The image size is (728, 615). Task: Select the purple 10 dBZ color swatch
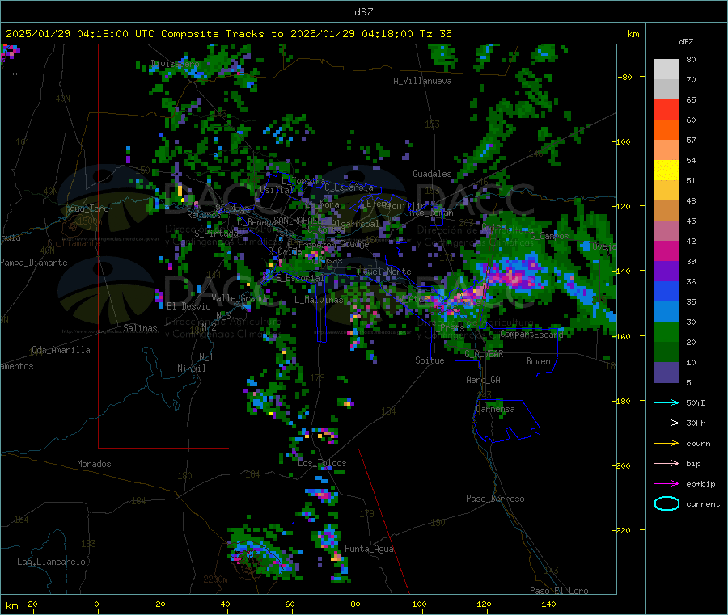pyautogui.click(x=667, y=373)
